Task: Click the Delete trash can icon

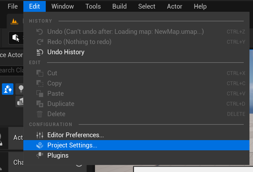Action: 40,114
